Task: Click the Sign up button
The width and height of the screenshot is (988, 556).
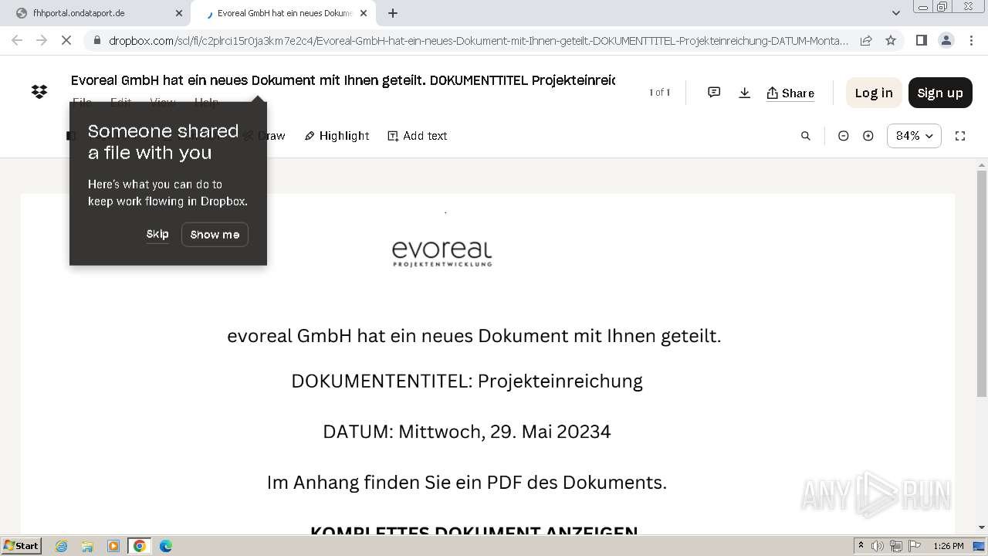Action: [940, 93]
